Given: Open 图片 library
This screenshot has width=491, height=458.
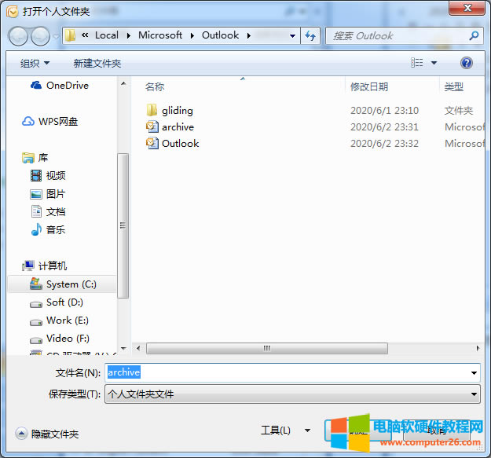Looking at the screenshot, I should click(x=56, y=193).
